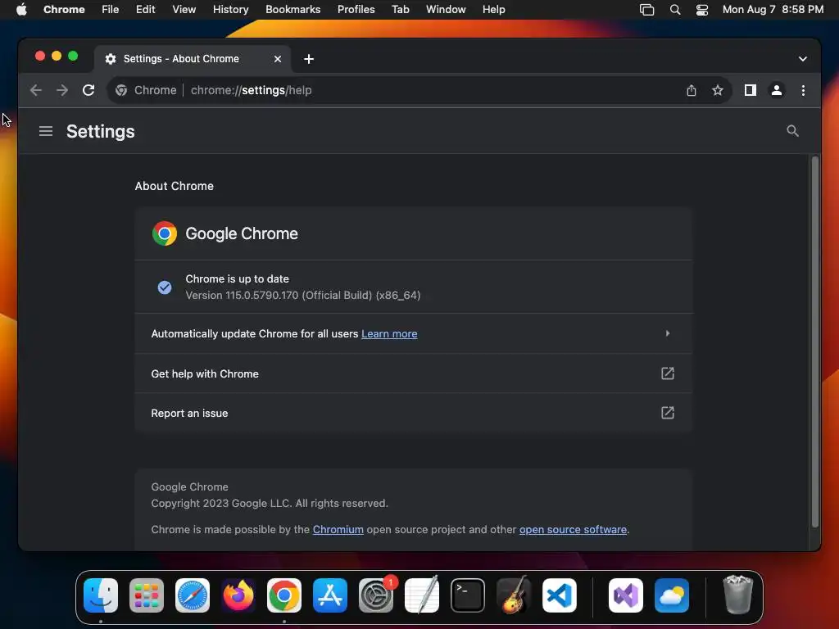839x629 pixels.
Task: Expand the Automatically update Chrome row arrow
Action: coord(667,333)
